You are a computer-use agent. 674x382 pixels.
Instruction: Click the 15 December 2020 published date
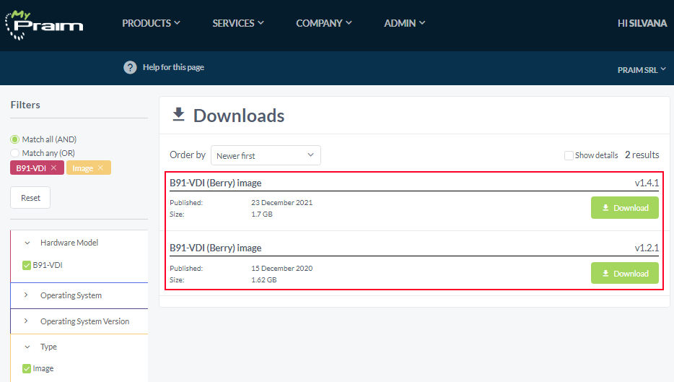tap(282, 269)
